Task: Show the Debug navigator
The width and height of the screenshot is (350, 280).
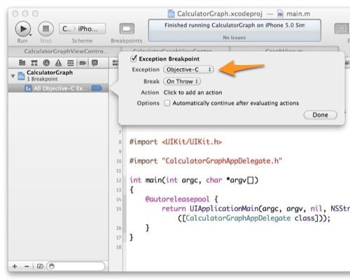Action: pyautogui.click(x=70, y=63)
